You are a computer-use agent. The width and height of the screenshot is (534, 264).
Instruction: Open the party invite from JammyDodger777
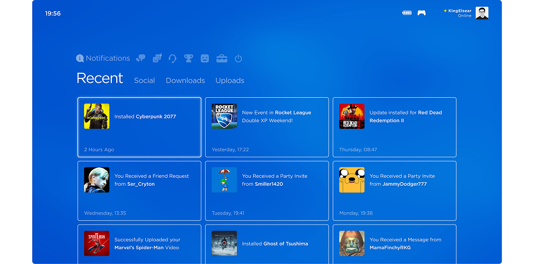tap(394, 191)
